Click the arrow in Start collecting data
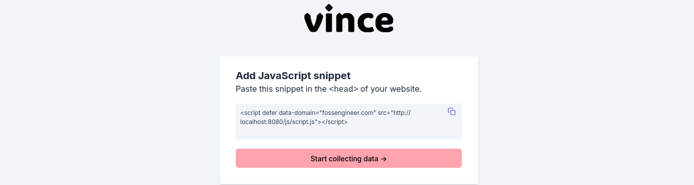The height and width of the screenshot is (185, 694). 384,159
